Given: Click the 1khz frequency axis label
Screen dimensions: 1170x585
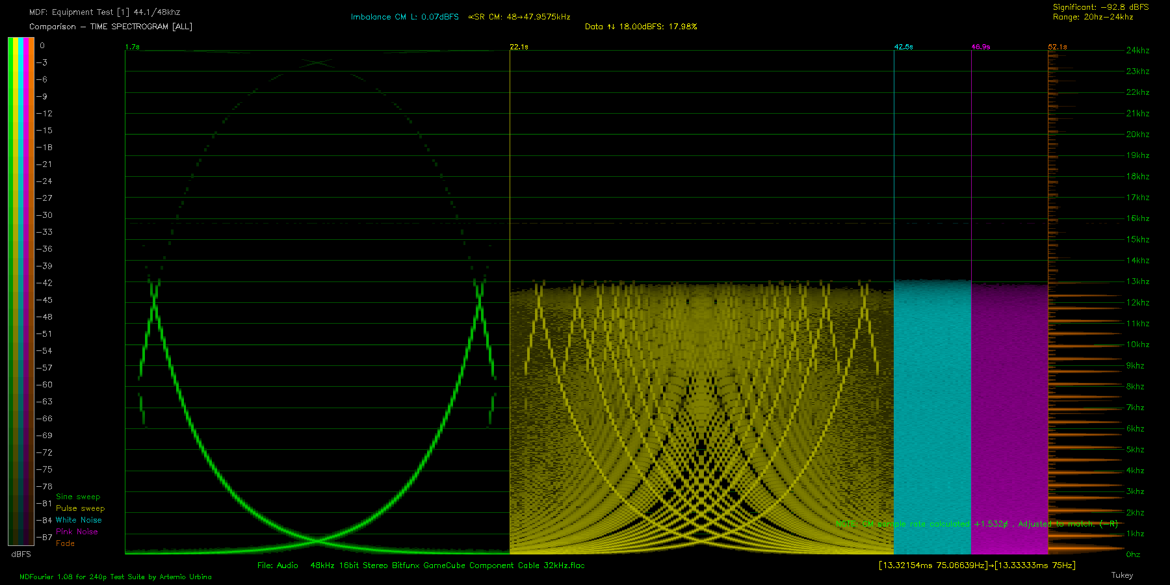Looking at the screenshot, I should point(1135,534).
